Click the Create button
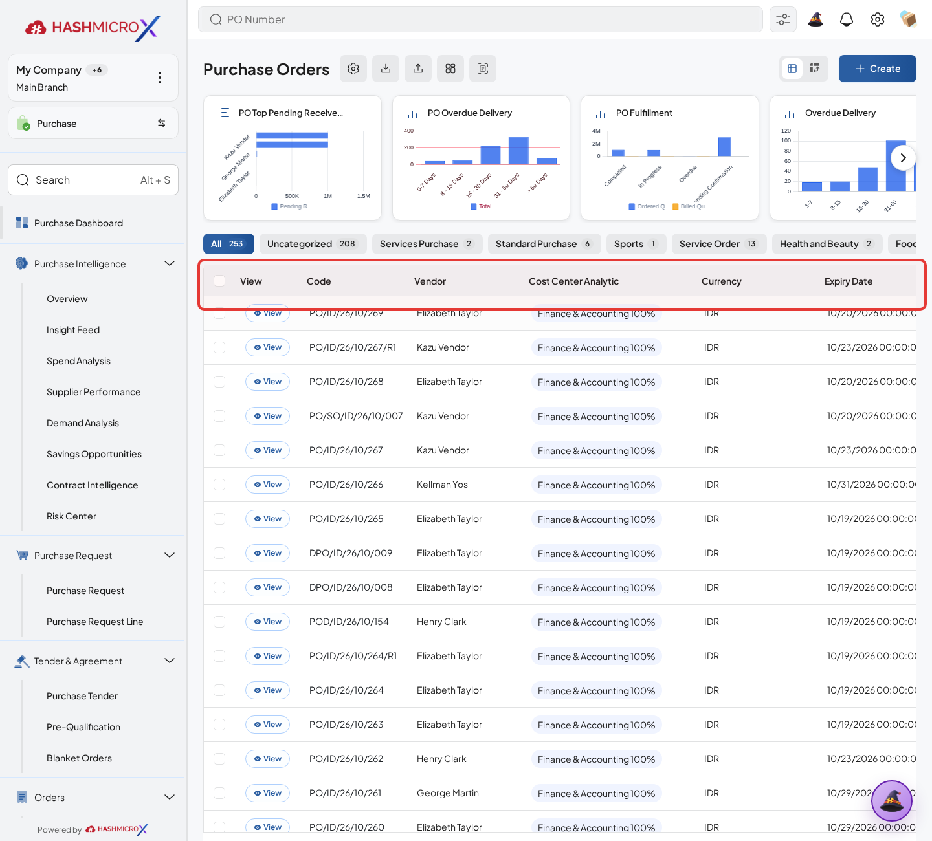Viewport: 932px width, 841px height. [x=878, y=69]
